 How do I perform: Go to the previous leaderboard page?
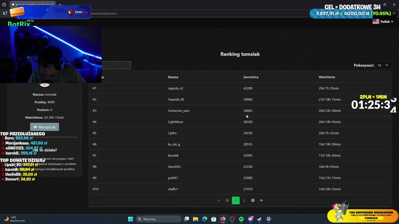227,200
